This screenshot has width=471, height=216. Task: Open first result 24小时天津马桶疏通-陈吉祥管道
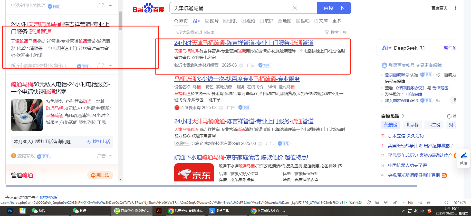point(244,43)
